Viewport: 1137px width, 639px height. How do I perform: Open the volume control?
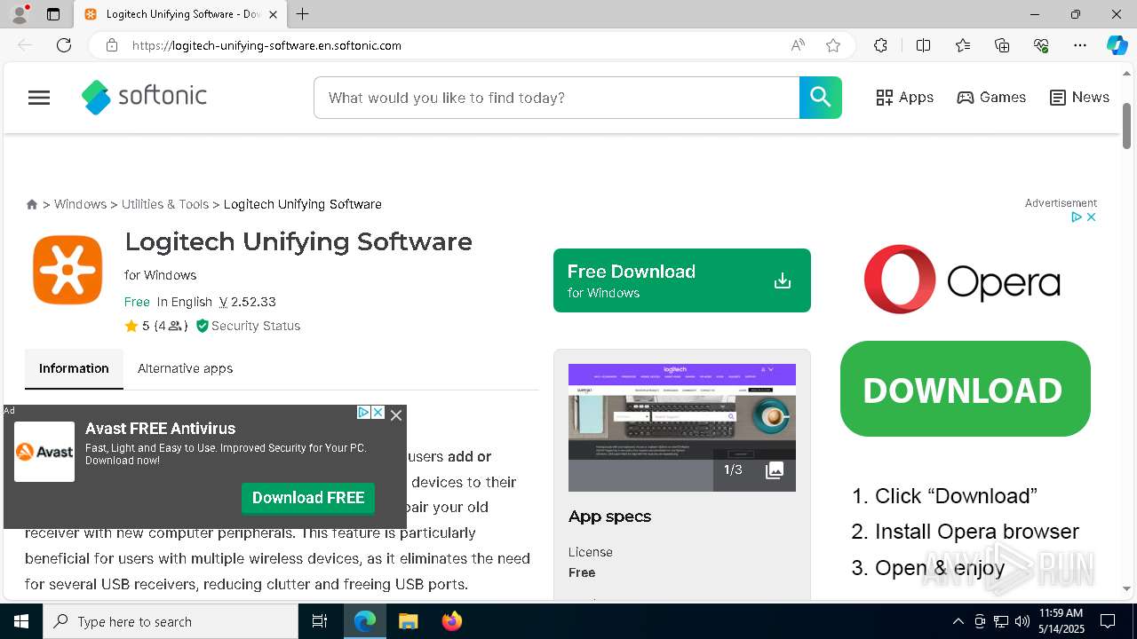coord(1022,621)
